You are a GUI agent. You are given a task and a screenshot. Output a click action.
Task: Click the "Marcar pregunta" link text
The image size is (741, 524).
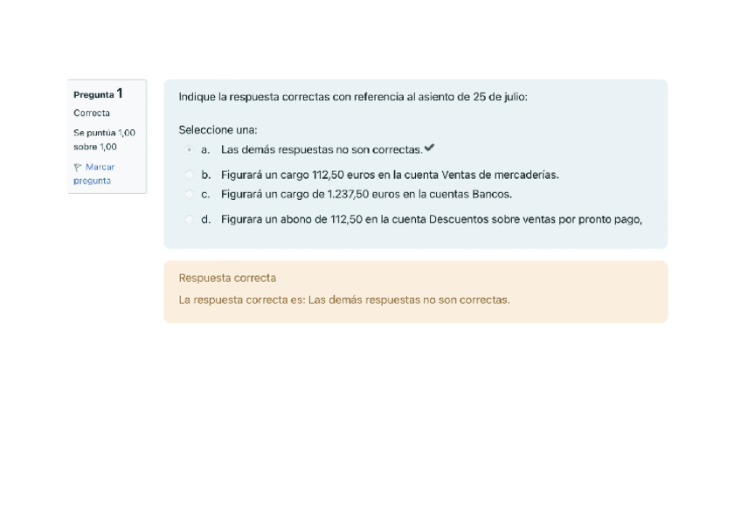93,174
